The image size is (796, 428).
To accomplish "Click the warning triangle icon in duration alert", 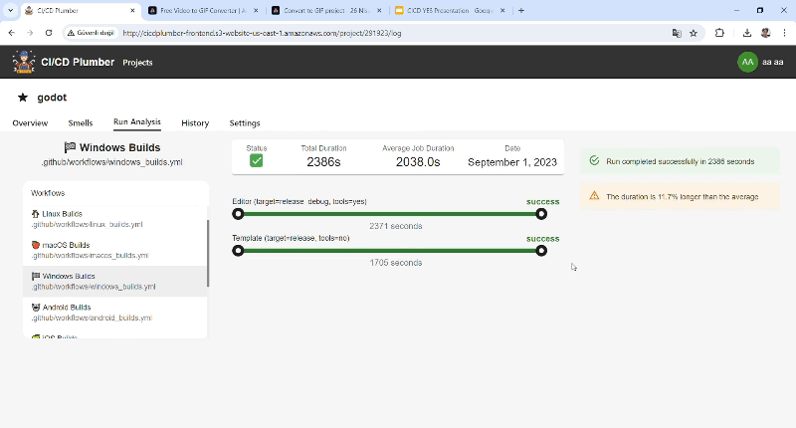I will [x=594, y=196].
